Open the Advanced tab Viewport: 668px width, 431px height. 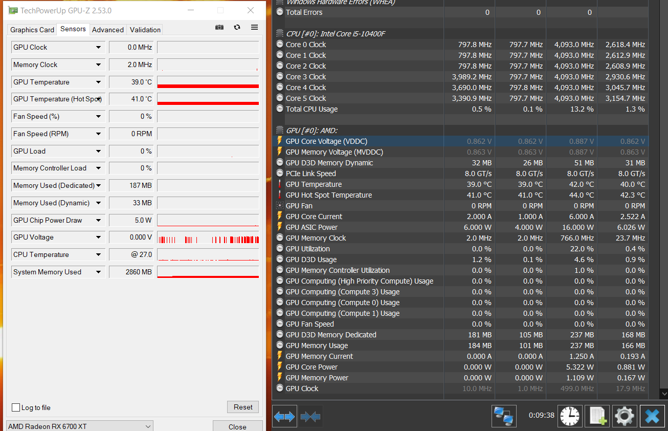tap(108, 30)
